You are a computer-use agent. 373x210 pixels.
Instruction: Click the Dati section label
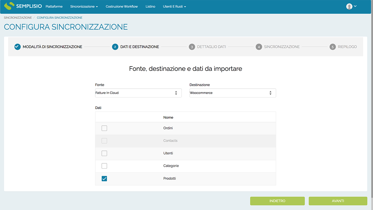point(98,108)
